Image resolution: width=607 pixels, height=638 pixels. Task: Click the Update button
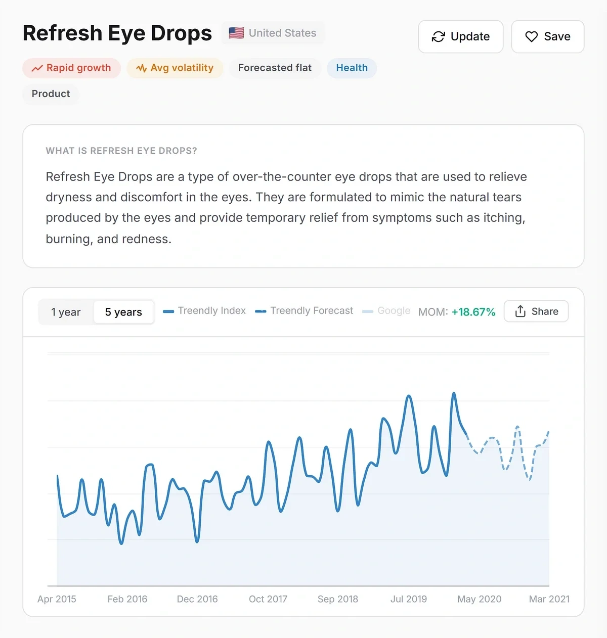click(460, 36)
